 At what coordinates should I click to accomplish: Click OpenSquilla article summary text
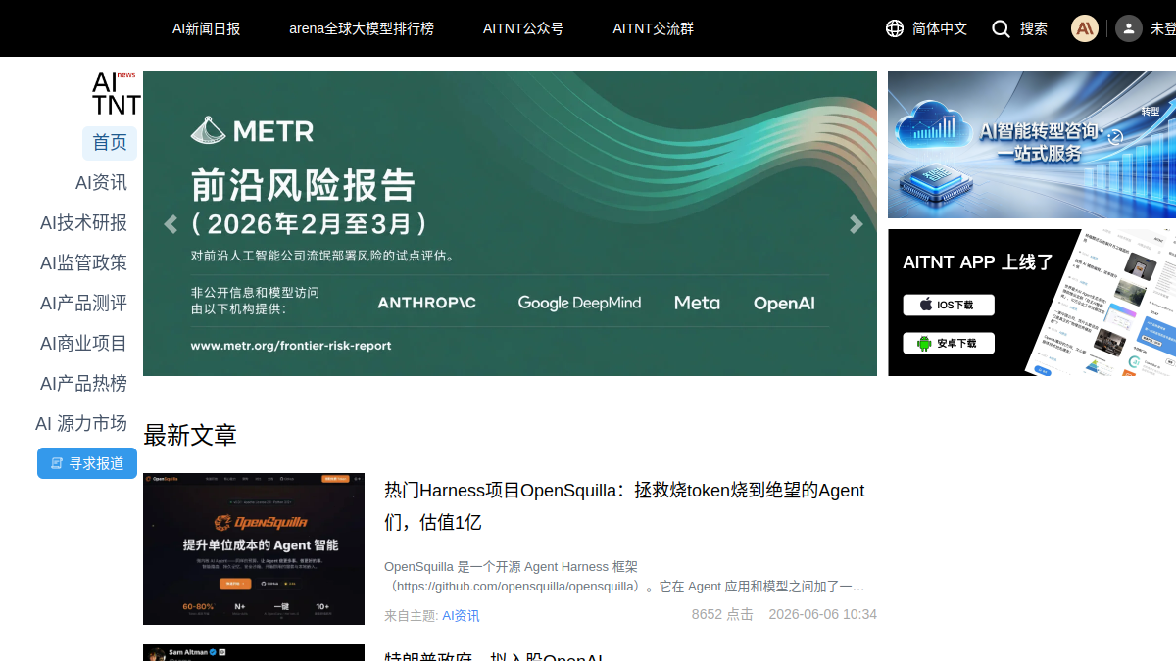pyautogui.click(x=624, y=576)
